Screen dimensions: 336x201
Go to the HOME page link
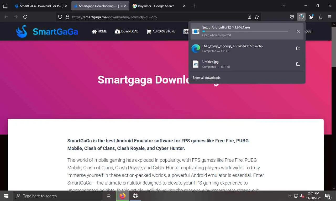(99, 31)
